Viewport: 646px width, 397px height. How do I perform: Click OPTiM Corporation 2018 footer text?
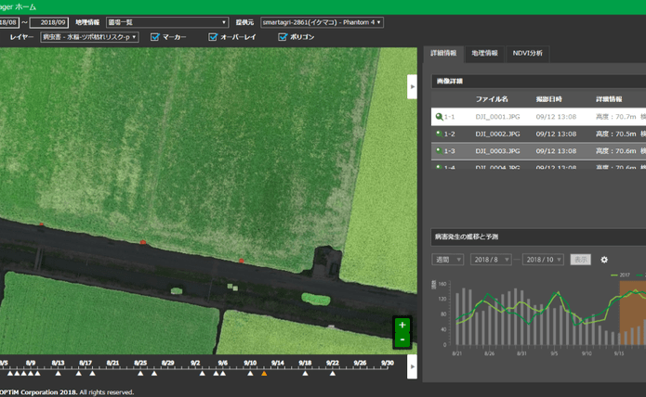[38, 392]
